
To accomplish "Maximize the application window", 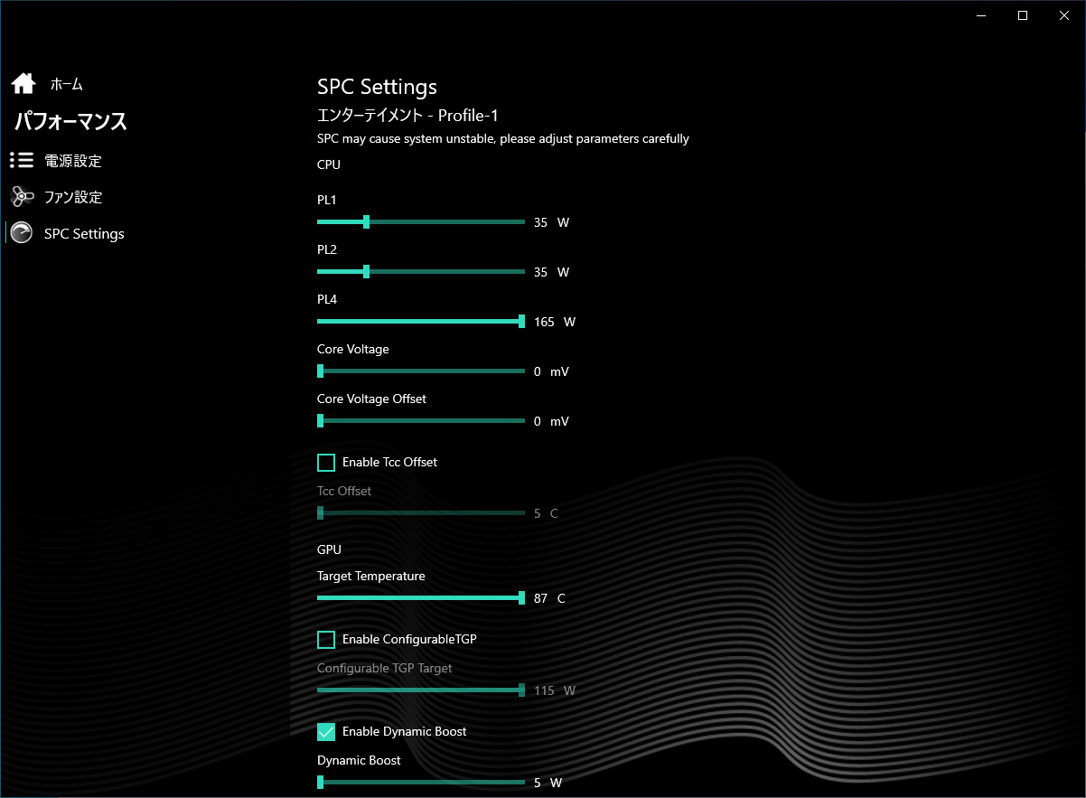I will click(1023, 15).
